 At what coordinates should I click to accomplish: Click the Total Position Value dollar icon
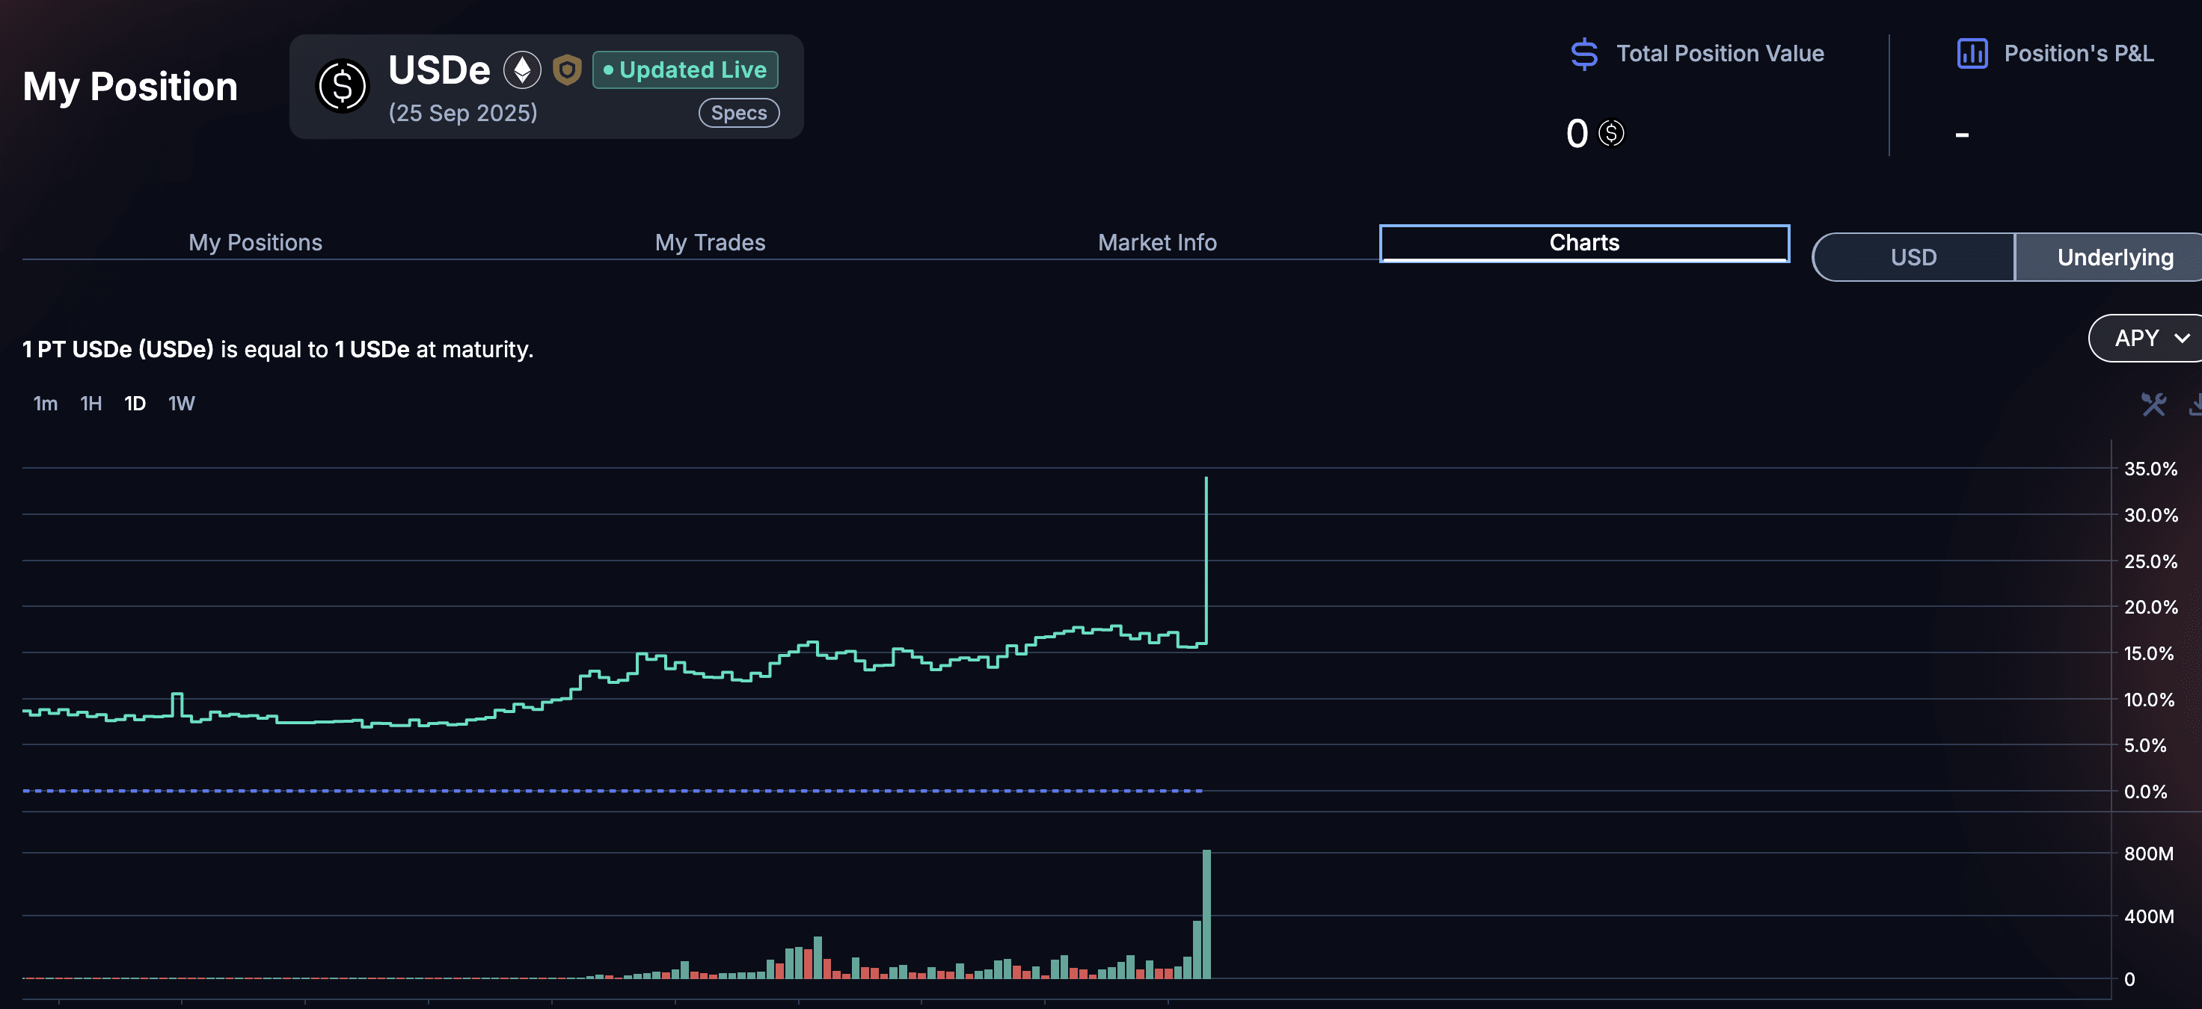coord(1583,54)
